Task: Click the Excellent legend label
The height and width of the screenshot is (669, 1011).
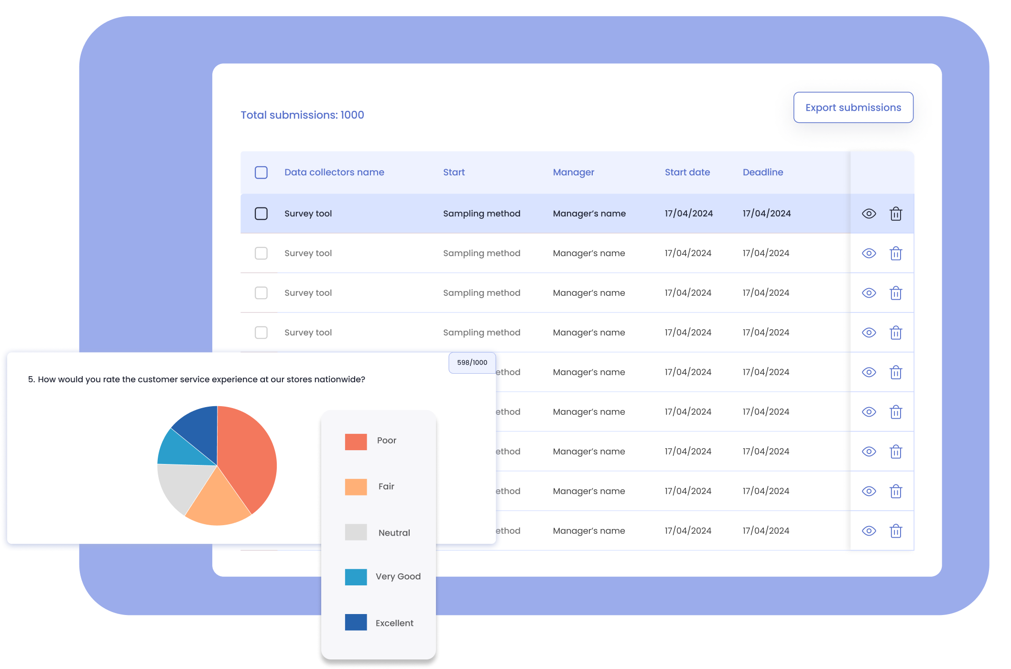Action: pos(394,623)
